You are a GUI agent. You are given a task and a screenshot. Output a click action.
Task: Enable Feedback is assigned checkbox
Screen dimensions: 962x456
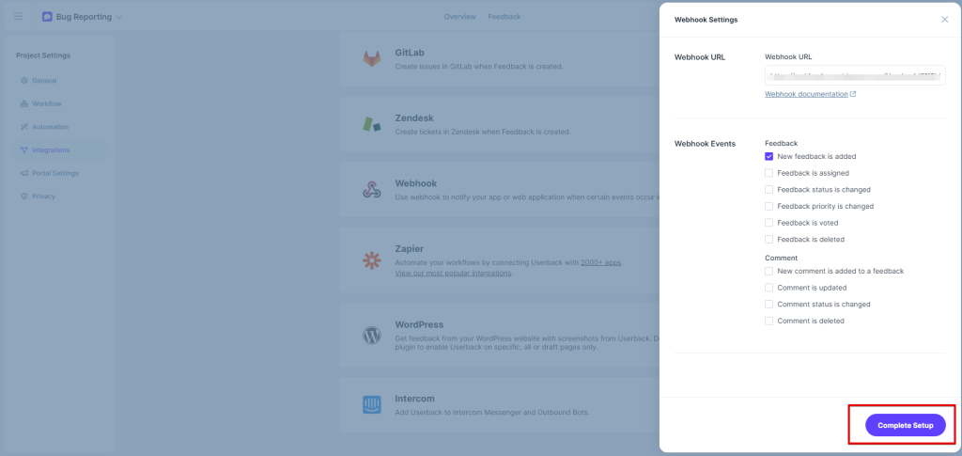point(769,173)
